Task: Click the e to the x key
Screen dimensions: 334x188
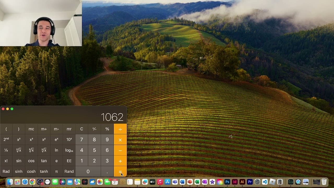Action: pyautogui.click(x=56, y=140)
